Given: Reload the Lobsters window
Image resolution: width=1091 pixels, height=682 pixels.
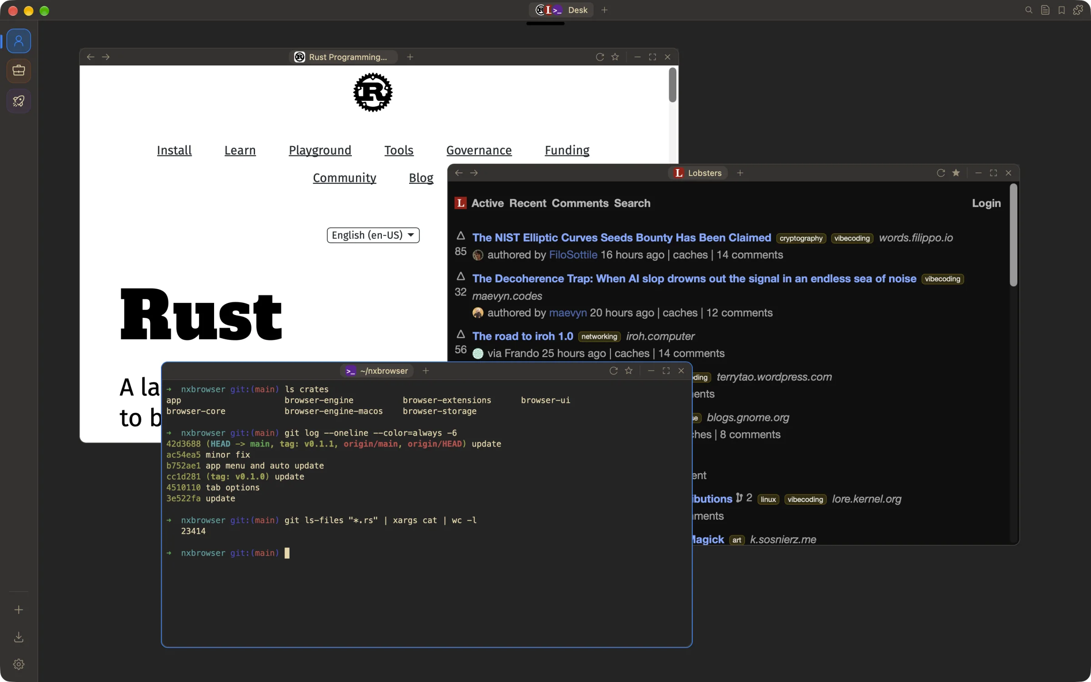Looking at the screenshot, I should [941, 173].
